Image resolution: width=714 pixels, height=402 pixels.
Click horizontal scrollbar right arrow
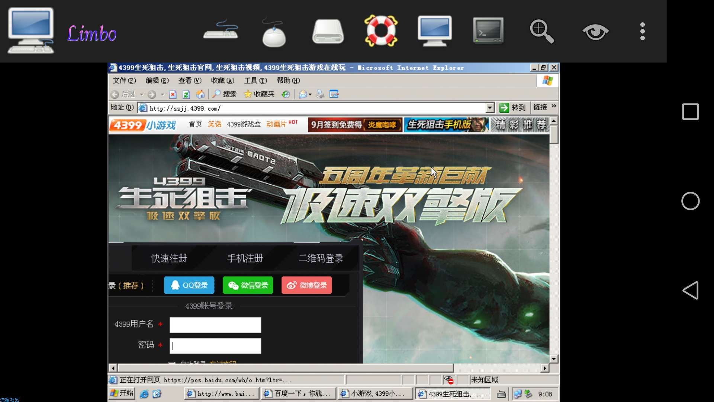545,368
